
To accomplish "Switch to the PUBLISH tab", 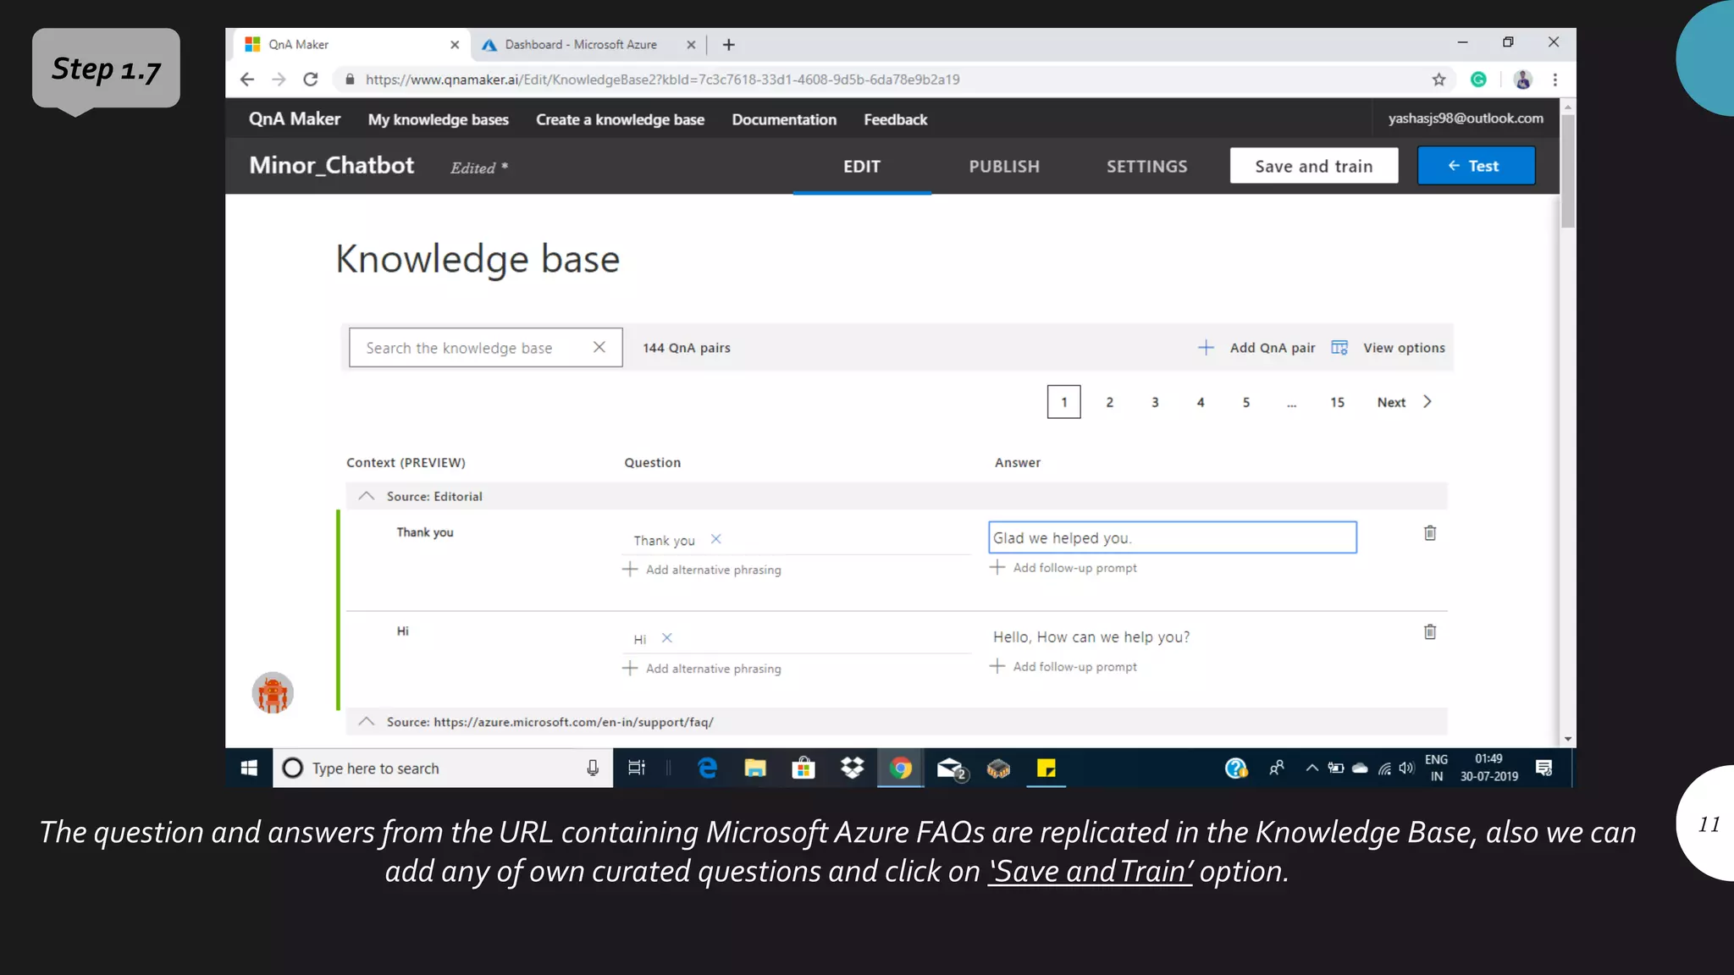I will (1004, 167).
